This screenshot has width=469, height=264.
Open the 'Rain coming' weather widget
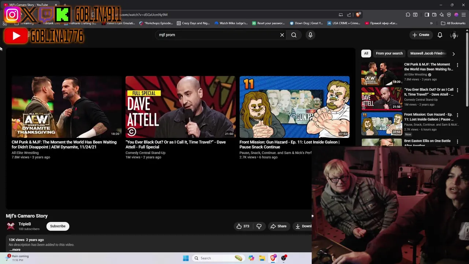pyautogui.click(x=18, y=258)
